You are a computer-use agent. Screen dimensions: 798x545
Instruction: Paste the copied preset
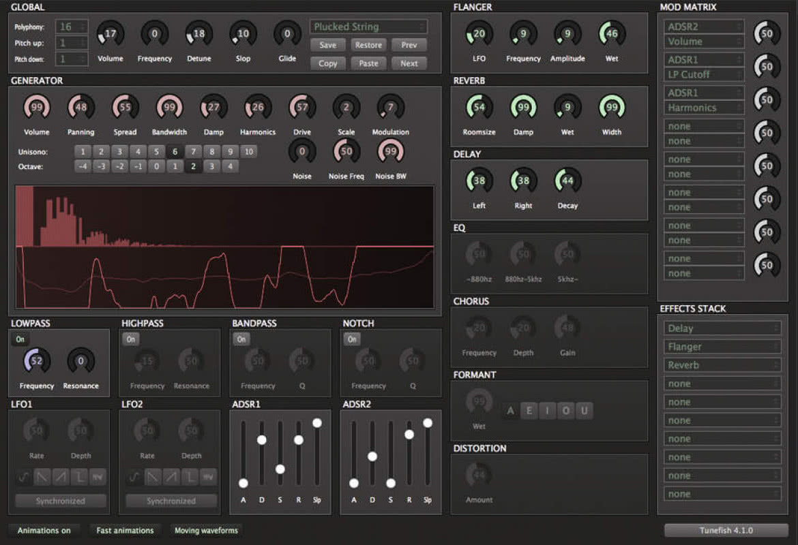click(368, 63)
